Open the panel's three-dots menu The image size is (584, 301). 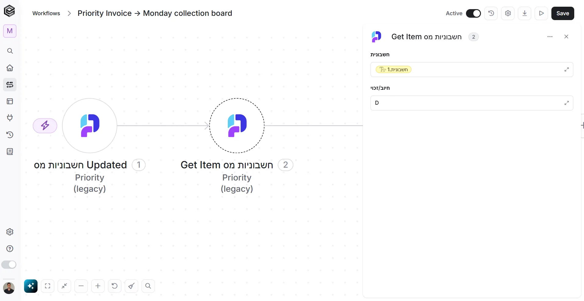click(550, 37)
